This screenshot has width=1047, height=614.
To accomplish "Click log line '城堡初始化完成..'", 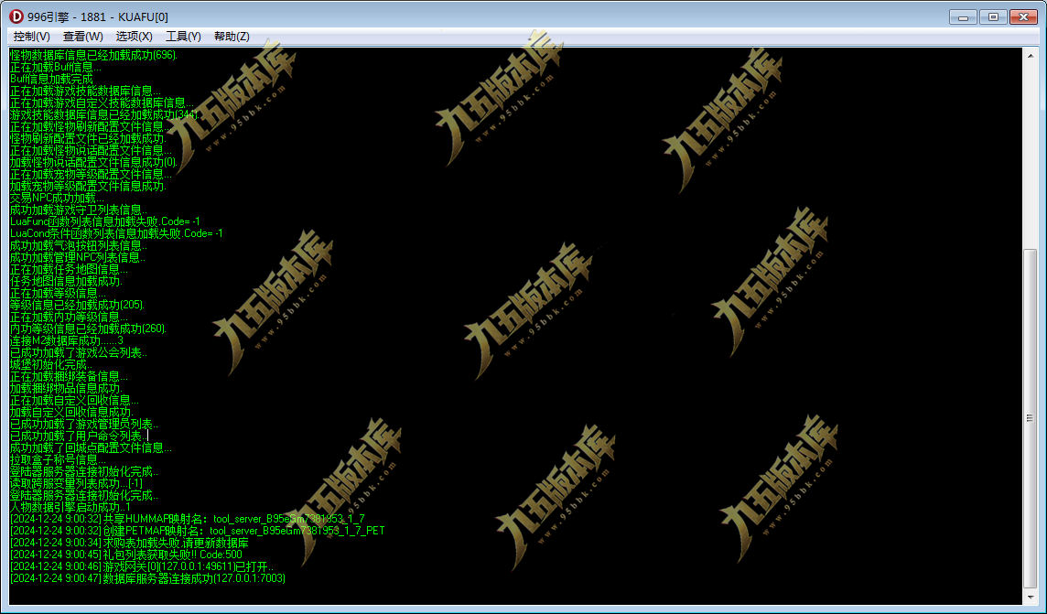I will 51,364.
